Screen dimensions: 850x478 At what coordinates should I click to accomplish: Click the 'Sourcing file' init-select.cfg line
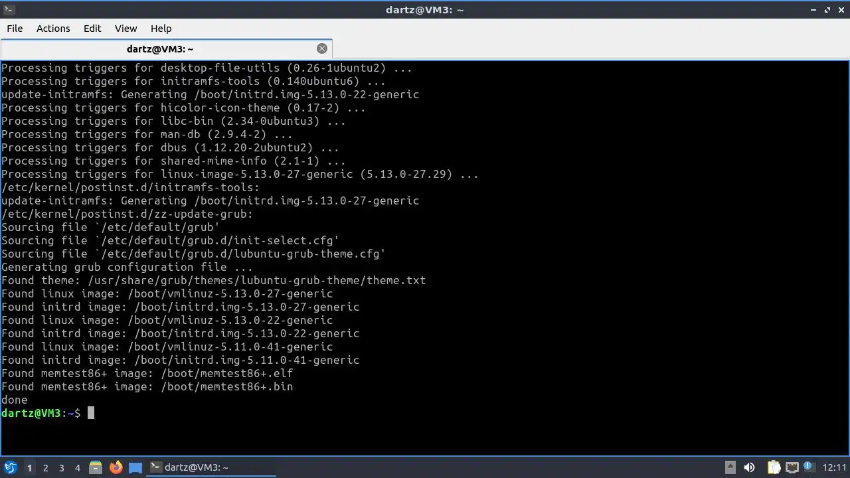pos(170,240)
